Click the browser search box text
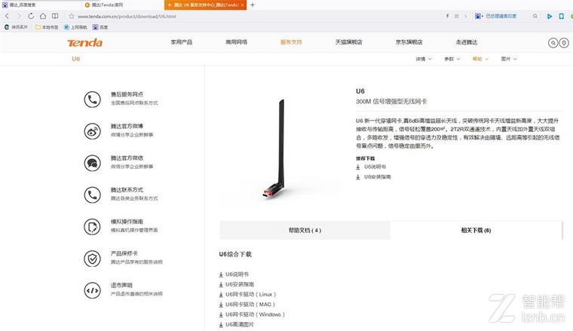 pos(501,16)
